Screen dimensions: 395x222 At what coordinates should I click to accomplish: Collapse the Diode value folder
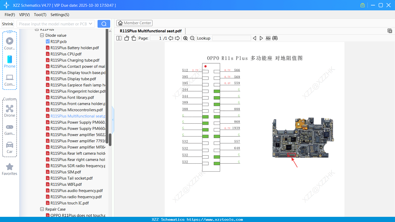pos(42,35)
